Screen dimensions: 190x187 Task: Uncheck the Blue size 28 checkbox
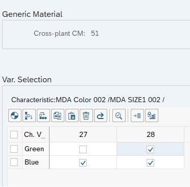coord(150,162)
